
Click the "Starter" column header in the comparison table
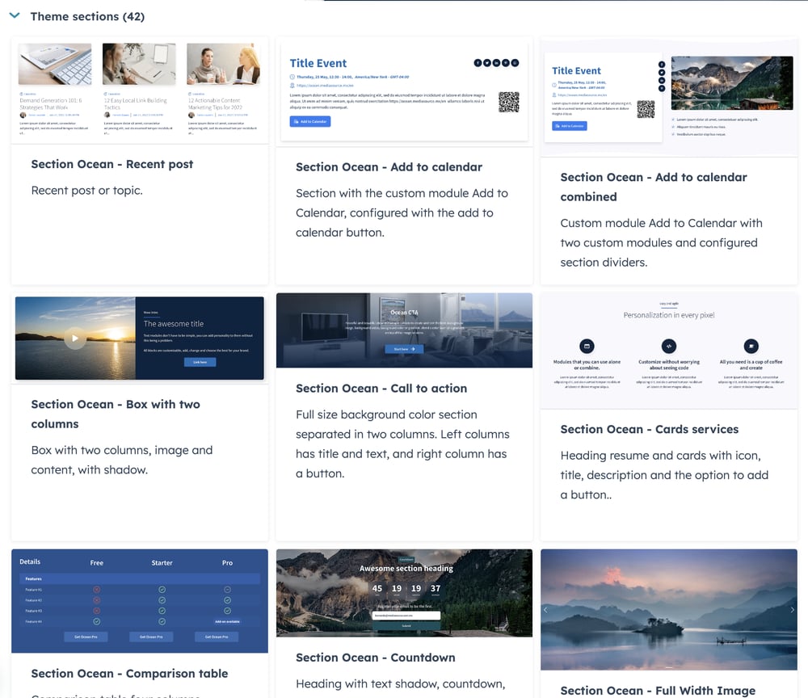162,562
